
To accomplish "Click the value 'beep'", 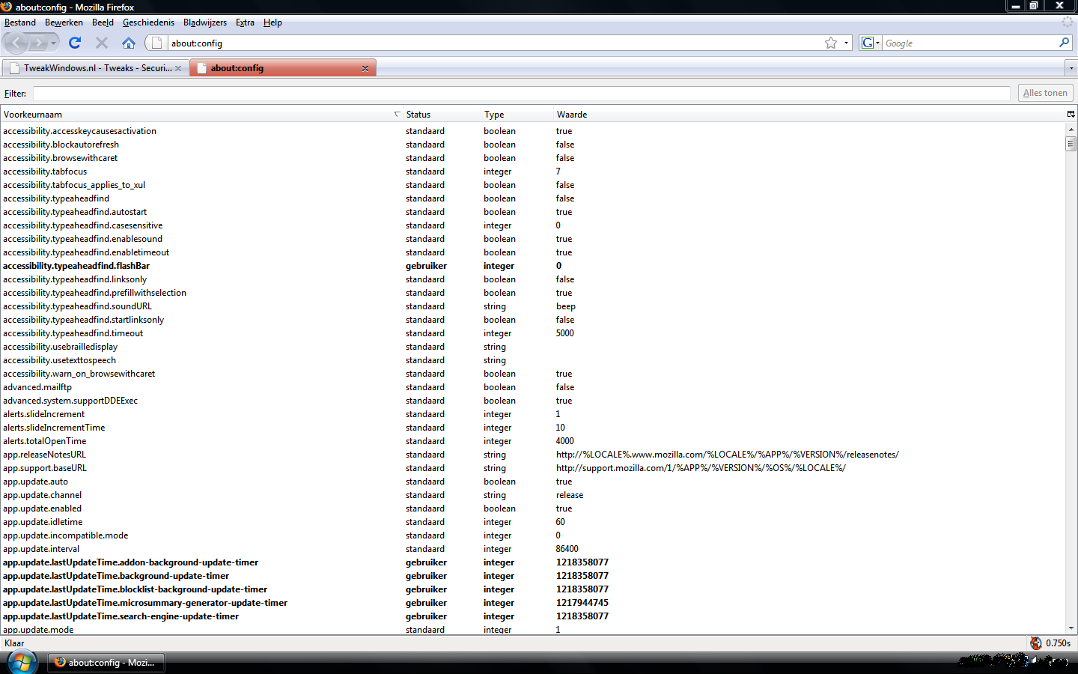I will [x=566, y=306].
